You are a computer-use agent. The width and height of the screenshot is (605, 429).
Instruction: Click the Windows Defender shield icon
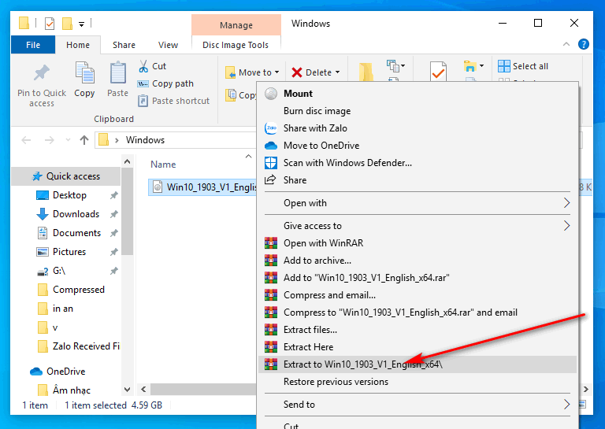pos(271,163)
